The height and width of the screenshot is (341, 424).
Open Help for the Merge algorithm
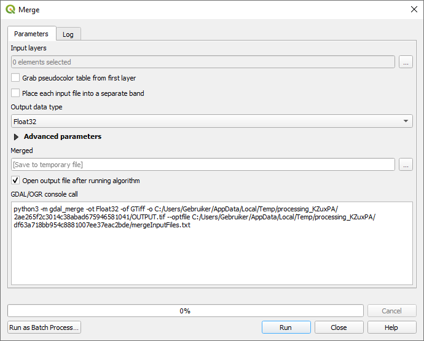pos(391,327)
